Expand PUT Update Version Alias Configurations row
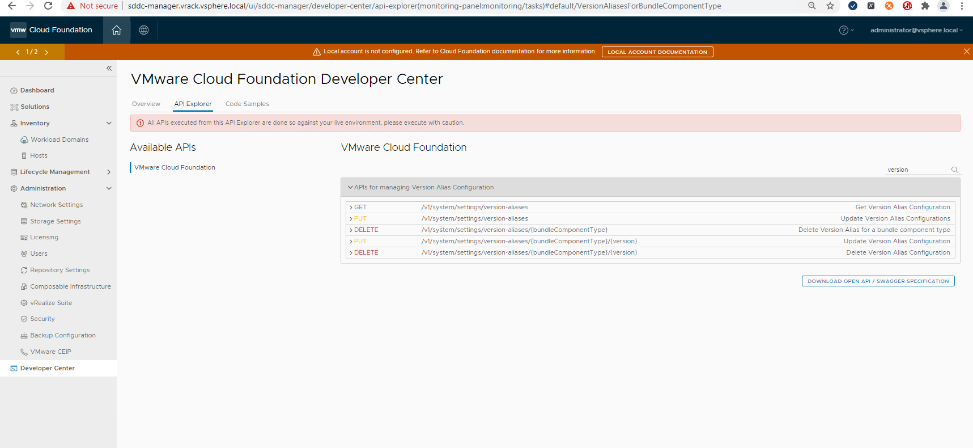Image resolution: width=973 pixels, height=448 pixels. (650, 218)
